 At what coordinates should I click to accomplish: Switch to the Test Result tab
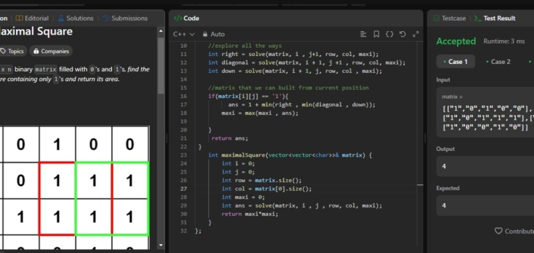pyautogui.click(x=495, y=18)
